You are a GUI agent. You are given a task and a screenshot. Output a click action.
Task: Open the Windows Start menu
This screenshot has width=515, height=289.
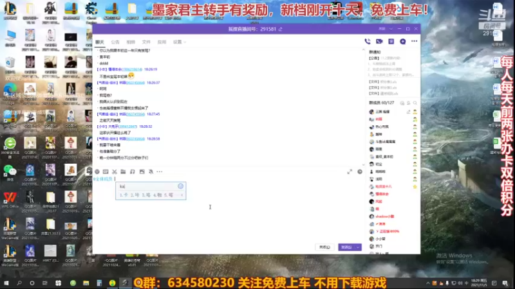tap(6, 283)
